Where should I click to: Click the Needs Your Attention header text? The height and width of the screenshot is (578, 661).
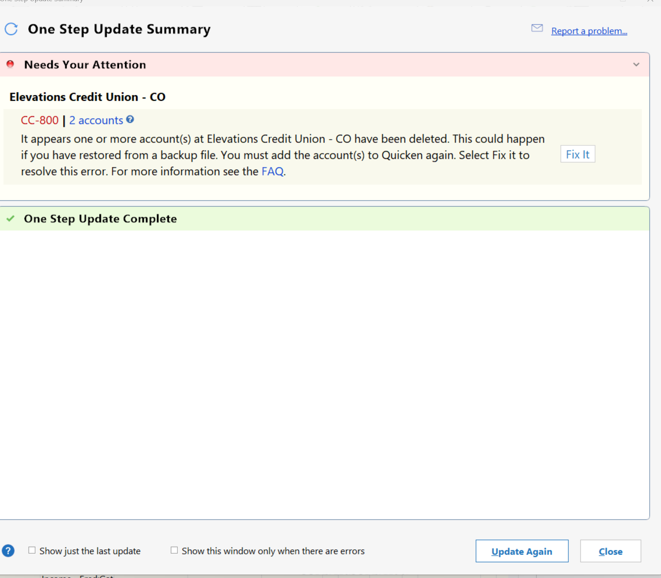[85, 65]
